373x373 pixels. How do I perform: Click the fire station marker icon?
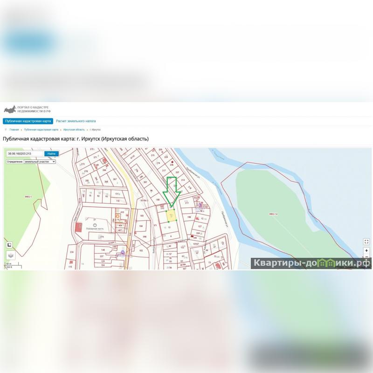95,225
